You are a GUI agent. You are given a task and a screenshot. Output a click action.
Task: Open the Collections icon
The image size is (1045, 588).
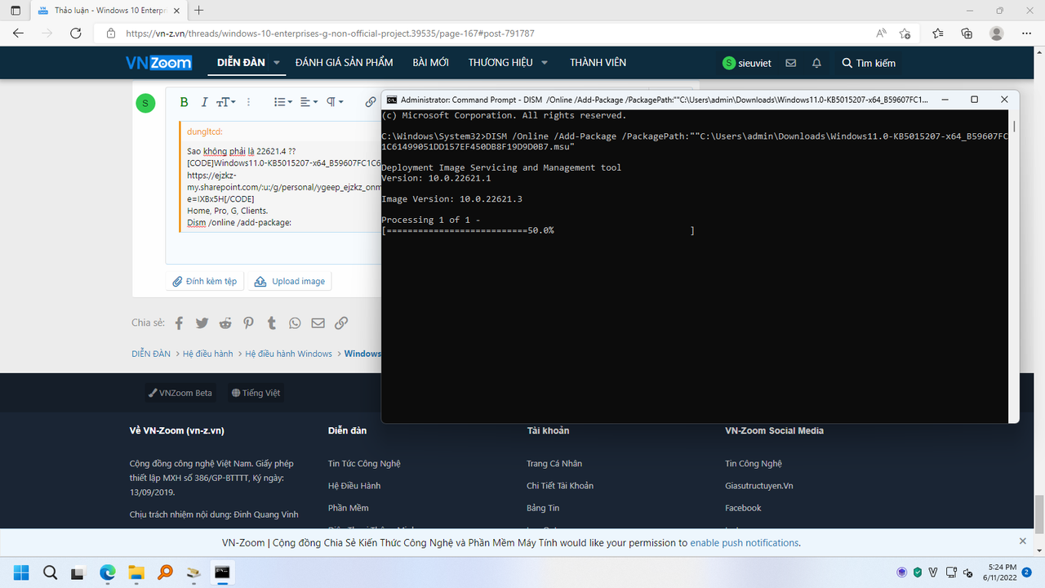(967, 33)
